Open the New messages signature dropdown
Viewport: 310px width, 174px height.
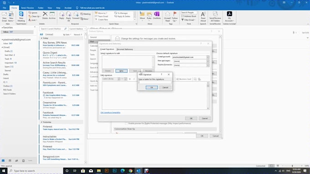click(208, 61)
